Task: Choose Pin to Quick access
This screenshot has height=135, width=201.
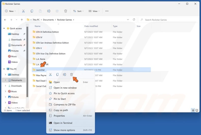Action: pos(70,93)
